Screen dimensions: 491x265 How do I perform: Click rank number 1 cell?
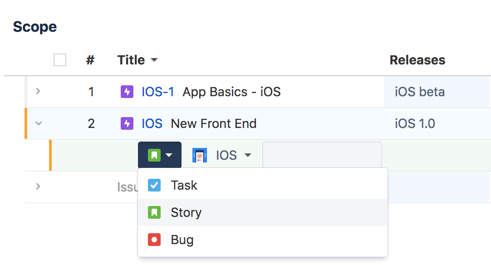pos(91,92)
